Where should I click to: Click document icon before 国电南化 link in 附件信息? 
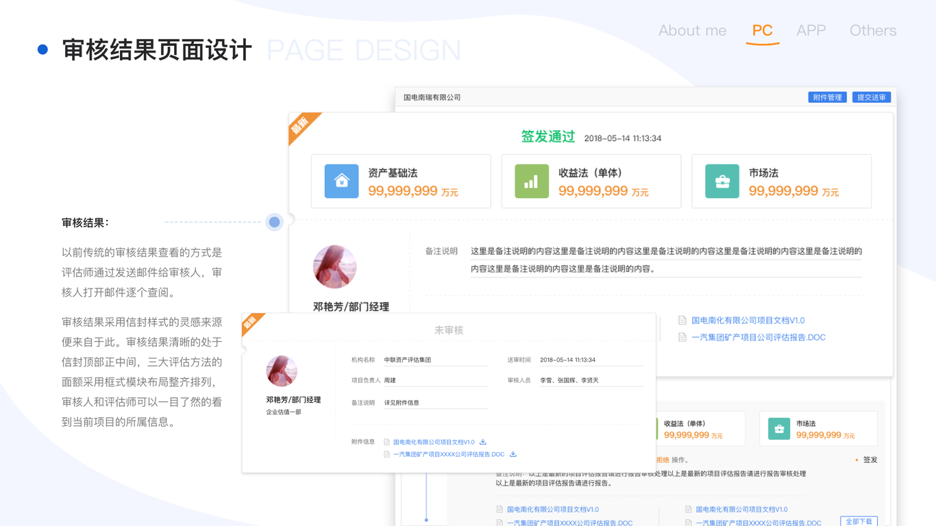coord(387,442)
